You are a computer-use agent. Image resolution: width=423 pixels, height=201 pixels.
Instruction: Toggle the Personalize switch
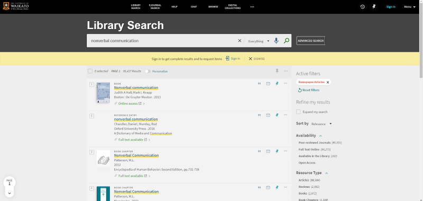coord(148,71)
